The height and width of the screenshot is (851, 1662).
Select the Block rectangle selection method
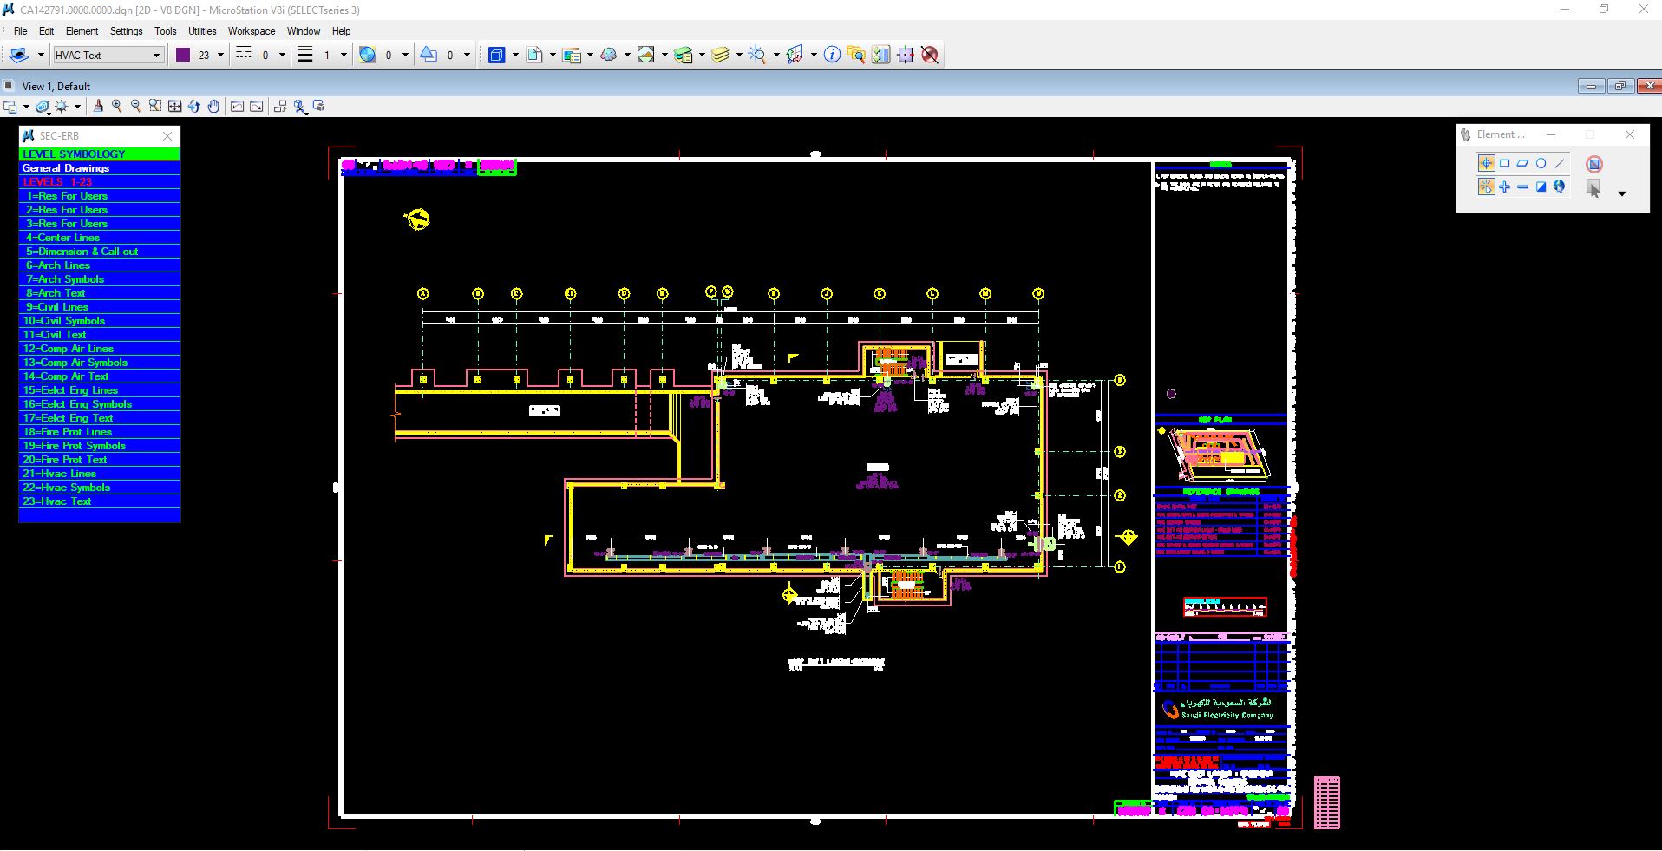click(x=1504, y=163)
